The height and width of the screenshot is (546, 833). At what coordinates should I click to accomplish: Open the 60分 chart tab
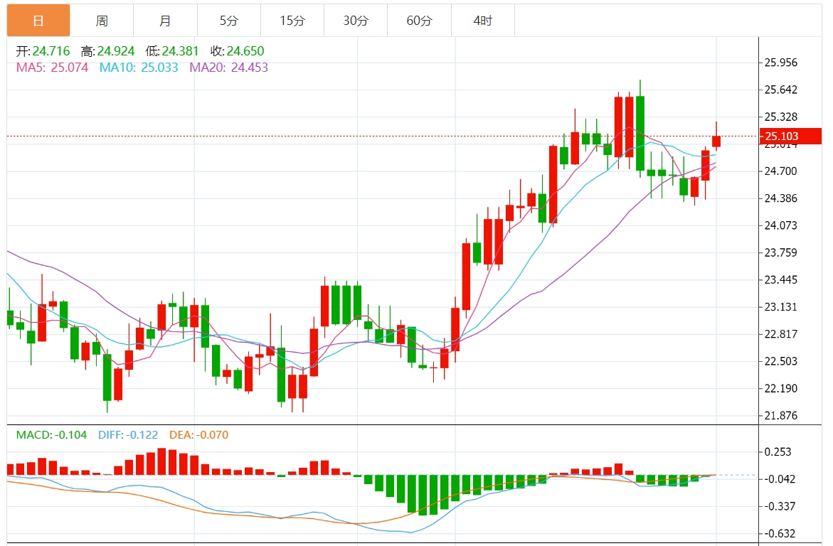point(419,21)
